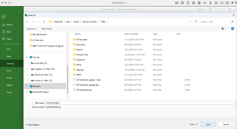Click the Parallels sound volume icon
237x129 pixels.
205,3
